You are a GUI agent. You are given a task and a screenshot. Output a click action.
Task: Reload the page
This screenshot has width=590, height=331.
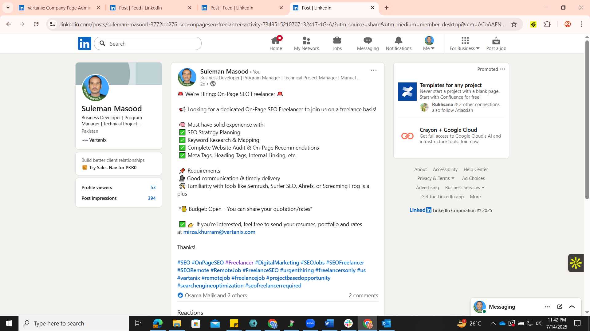[36, 24]
